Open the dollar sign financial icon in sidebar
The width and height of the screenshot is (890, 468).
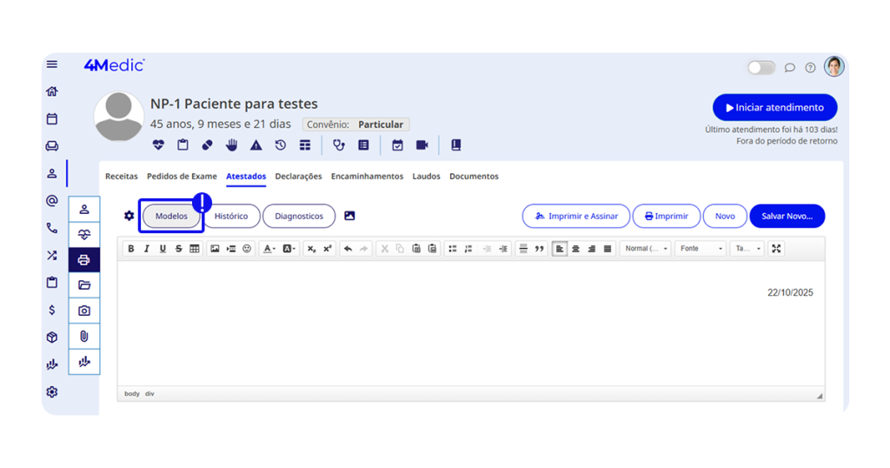[52, 310]
